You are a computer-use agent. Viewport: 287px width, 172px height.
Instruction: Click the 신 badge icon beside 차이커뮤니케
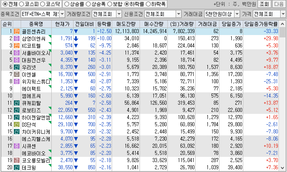[x=17, y=131]
